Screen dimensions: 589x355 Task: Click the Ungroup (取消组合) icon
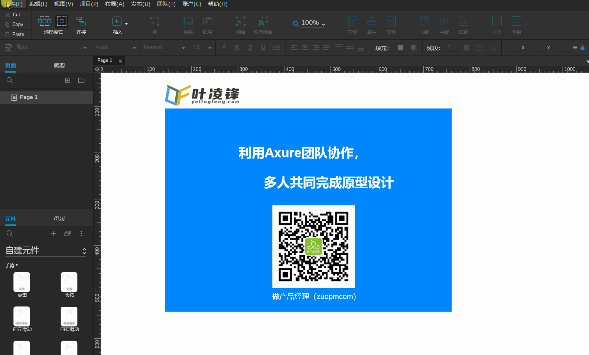click(263, 21)
